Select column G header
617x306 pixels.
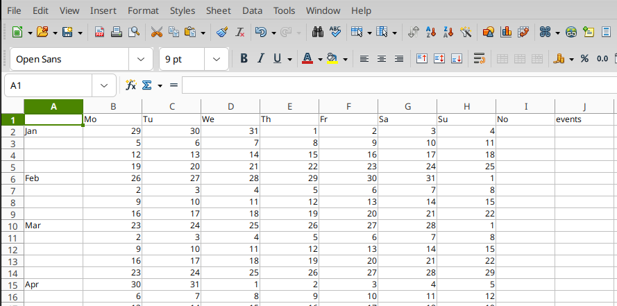pos(407,106)
